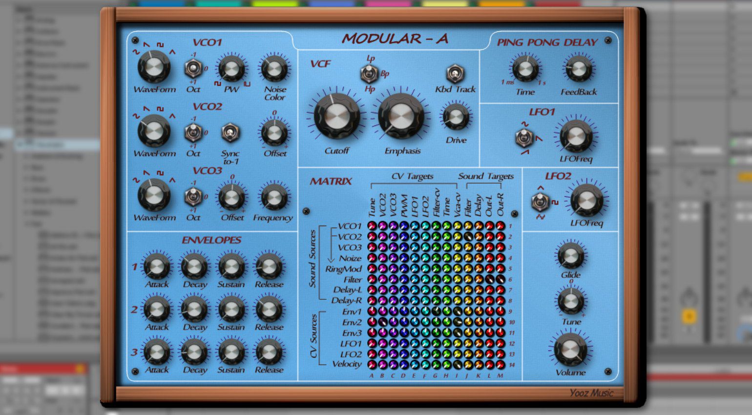Click the VCO1 WaveForm knob
This screenshot has width=752, height=415.
click(x=154, y=67)
